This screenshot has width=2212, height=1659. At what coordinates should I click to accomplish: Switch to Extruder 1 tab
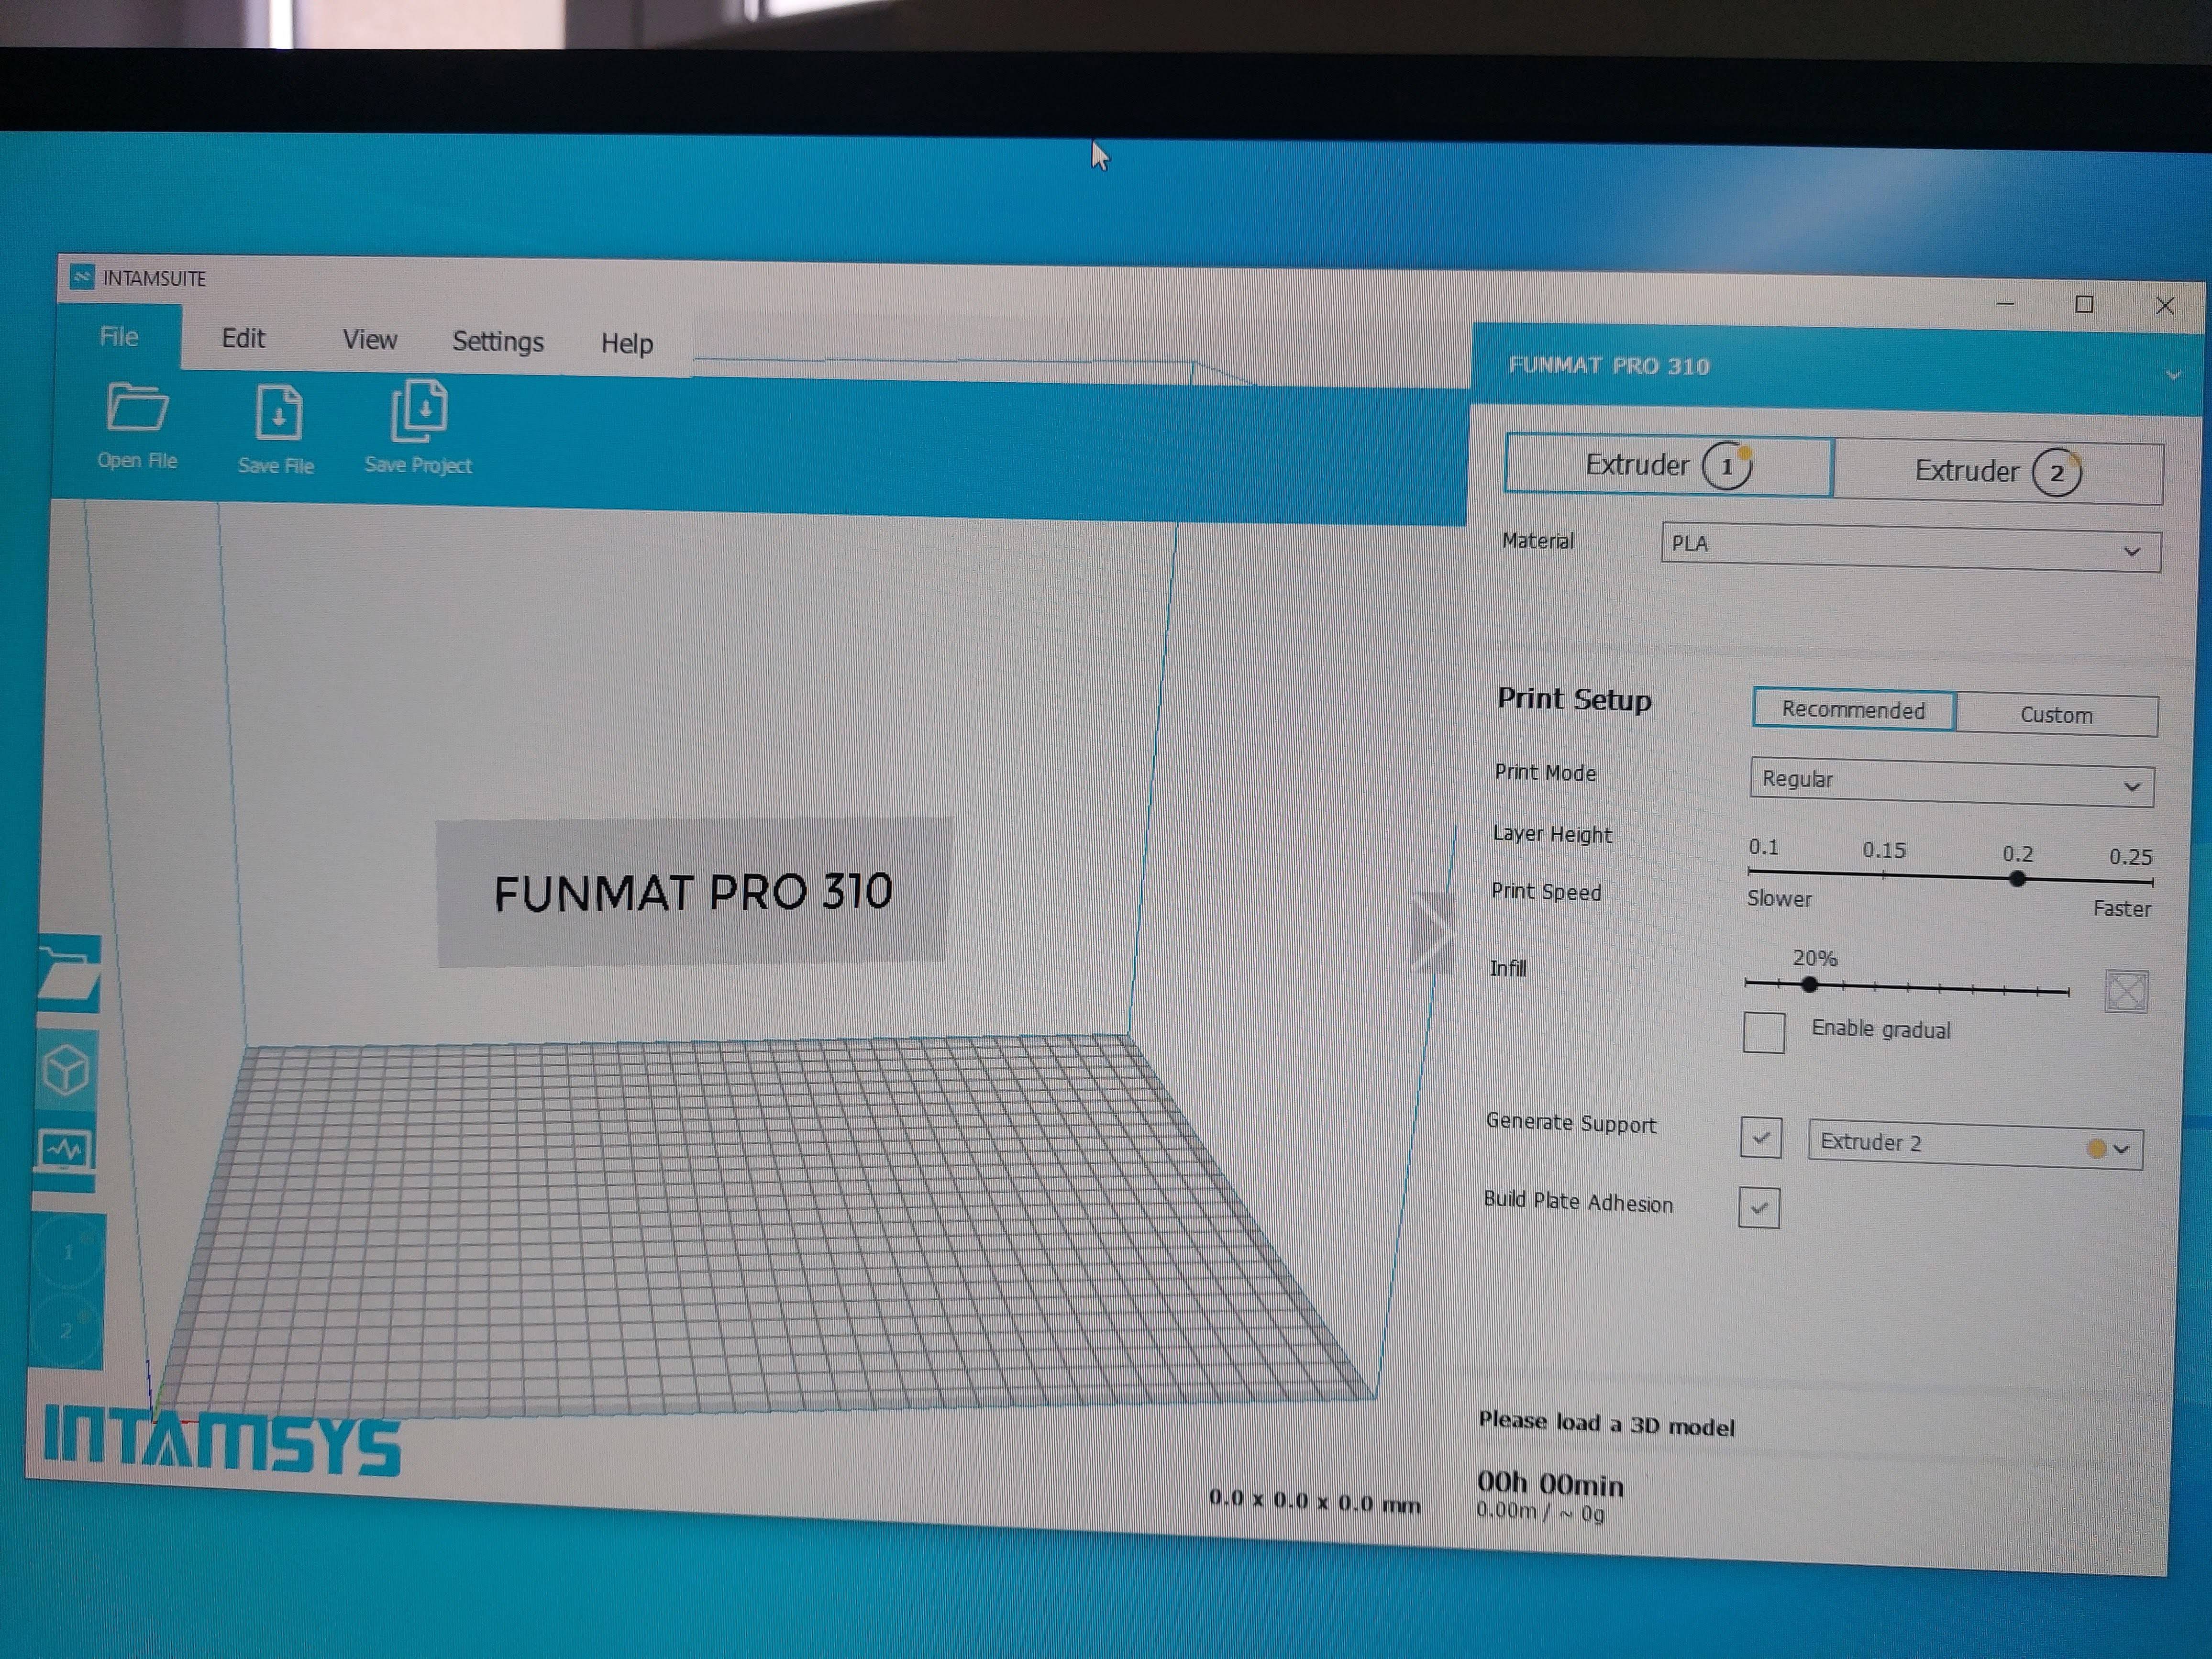pyautogui.click(x=1668, y=465)
